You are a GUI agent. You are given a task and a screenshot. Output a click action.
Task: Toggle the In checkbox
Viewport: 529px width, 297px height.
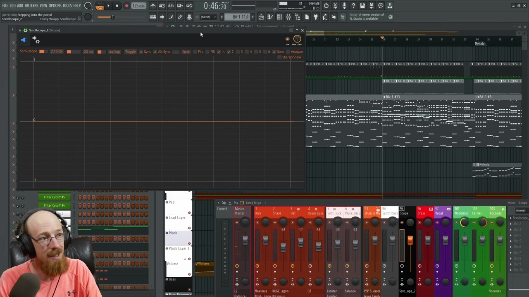tap(219, 52)
